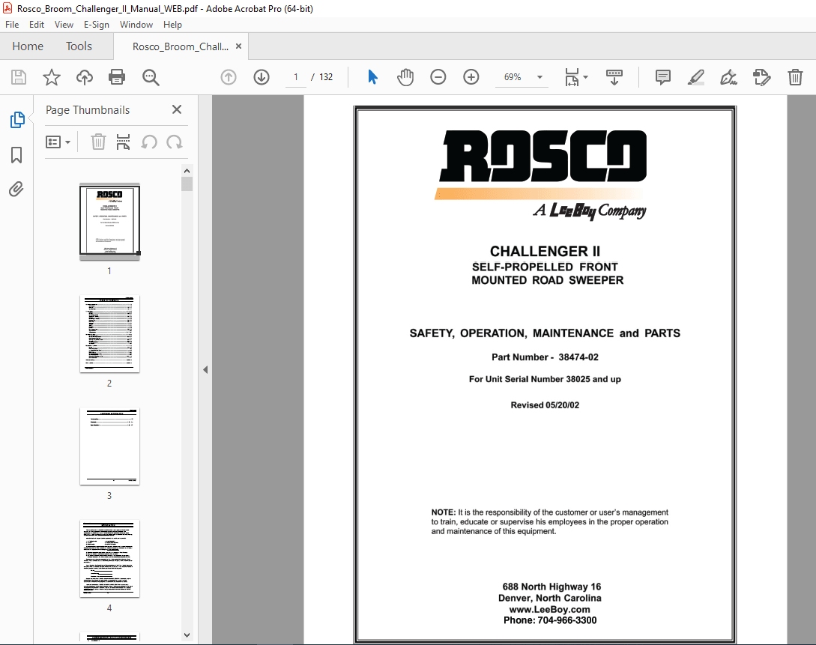Open the Bookmarks panel
The height and width of the screenshot is (645, 816).
click(x=16, y=155)
